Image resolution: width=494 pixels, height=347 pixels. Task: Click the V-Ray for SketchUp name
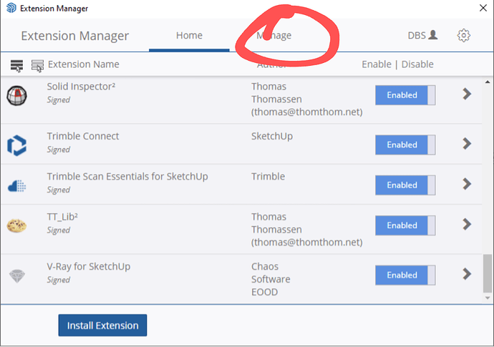coord(89,266)
